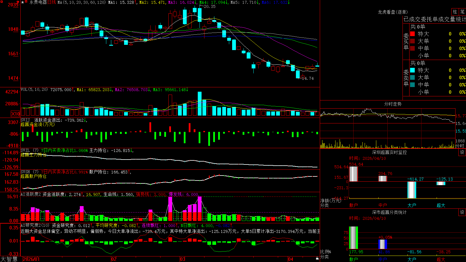Click the MA2: 15.471 value

[x=152, y=2]
